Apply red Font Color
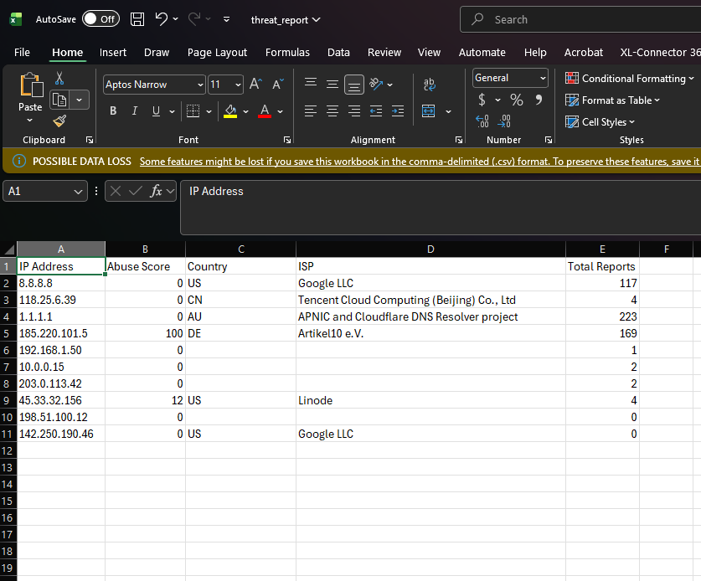 (265, 111)
